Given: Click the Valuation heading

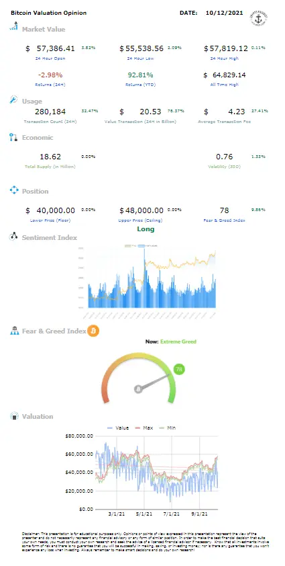Looking at the screenshot, I should pyautogui.click(x=38, y=416).
